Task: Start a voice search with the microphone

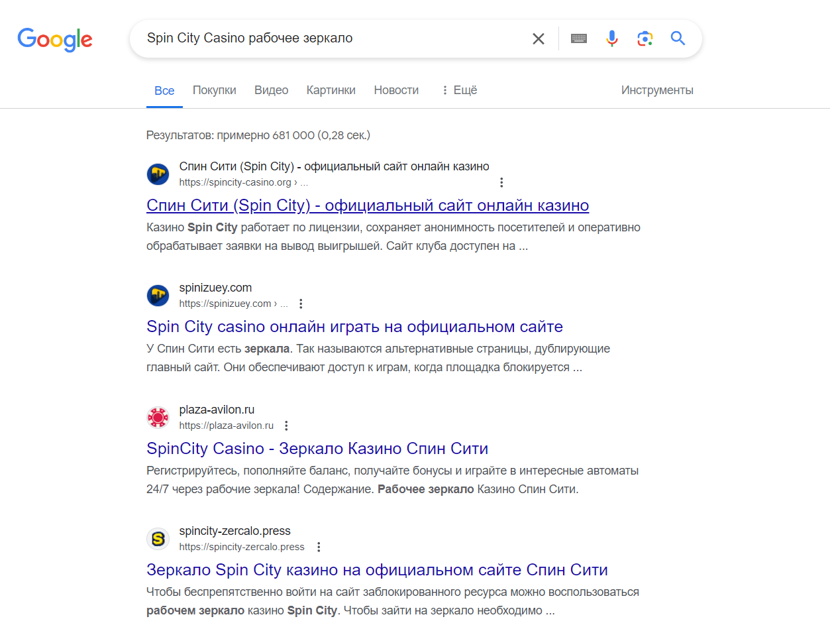Action: 612,38
